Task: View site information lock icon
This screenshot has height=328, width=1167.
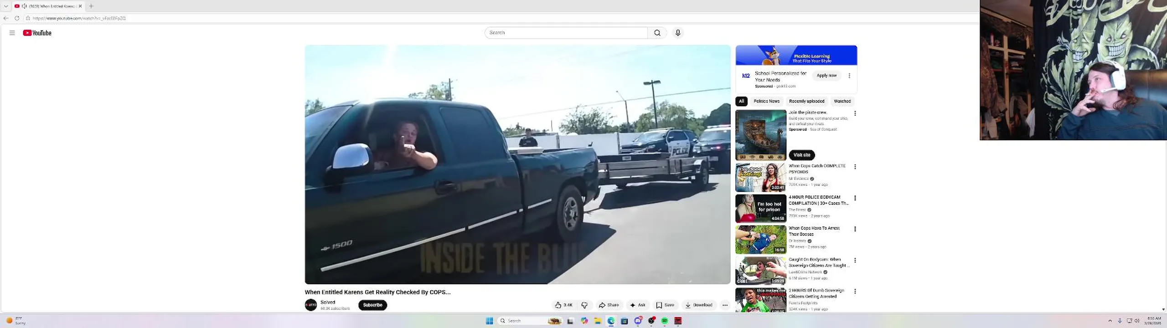Action: [28, 18]
